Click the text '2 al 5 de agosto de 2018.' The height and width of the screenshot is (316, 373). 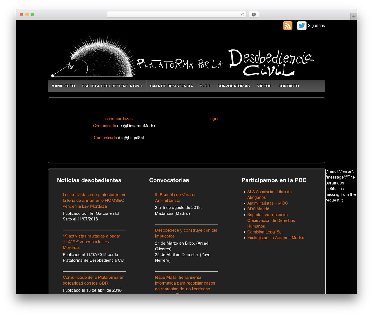click(x=178, y=208)
